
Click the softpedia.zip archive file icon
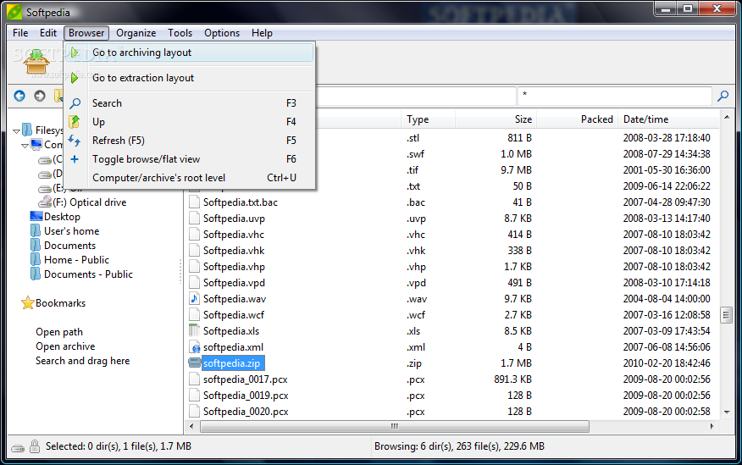tap(195, 363)
